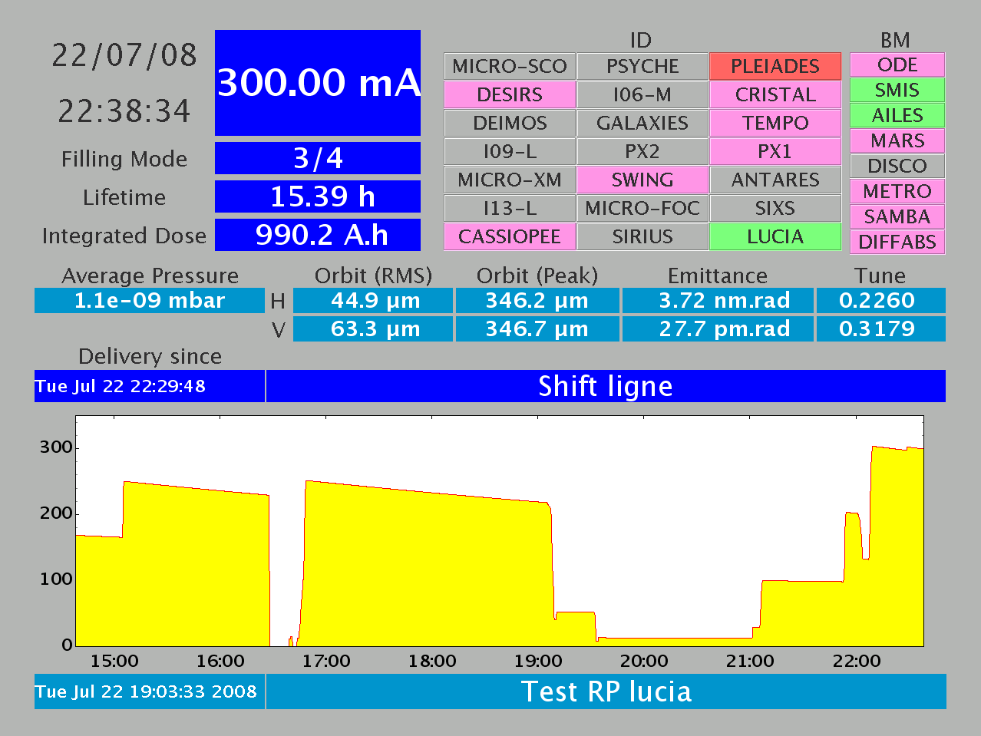Click the SMIS bending magnet box
The height and width of the screenshot is (736, 981).
897,90
